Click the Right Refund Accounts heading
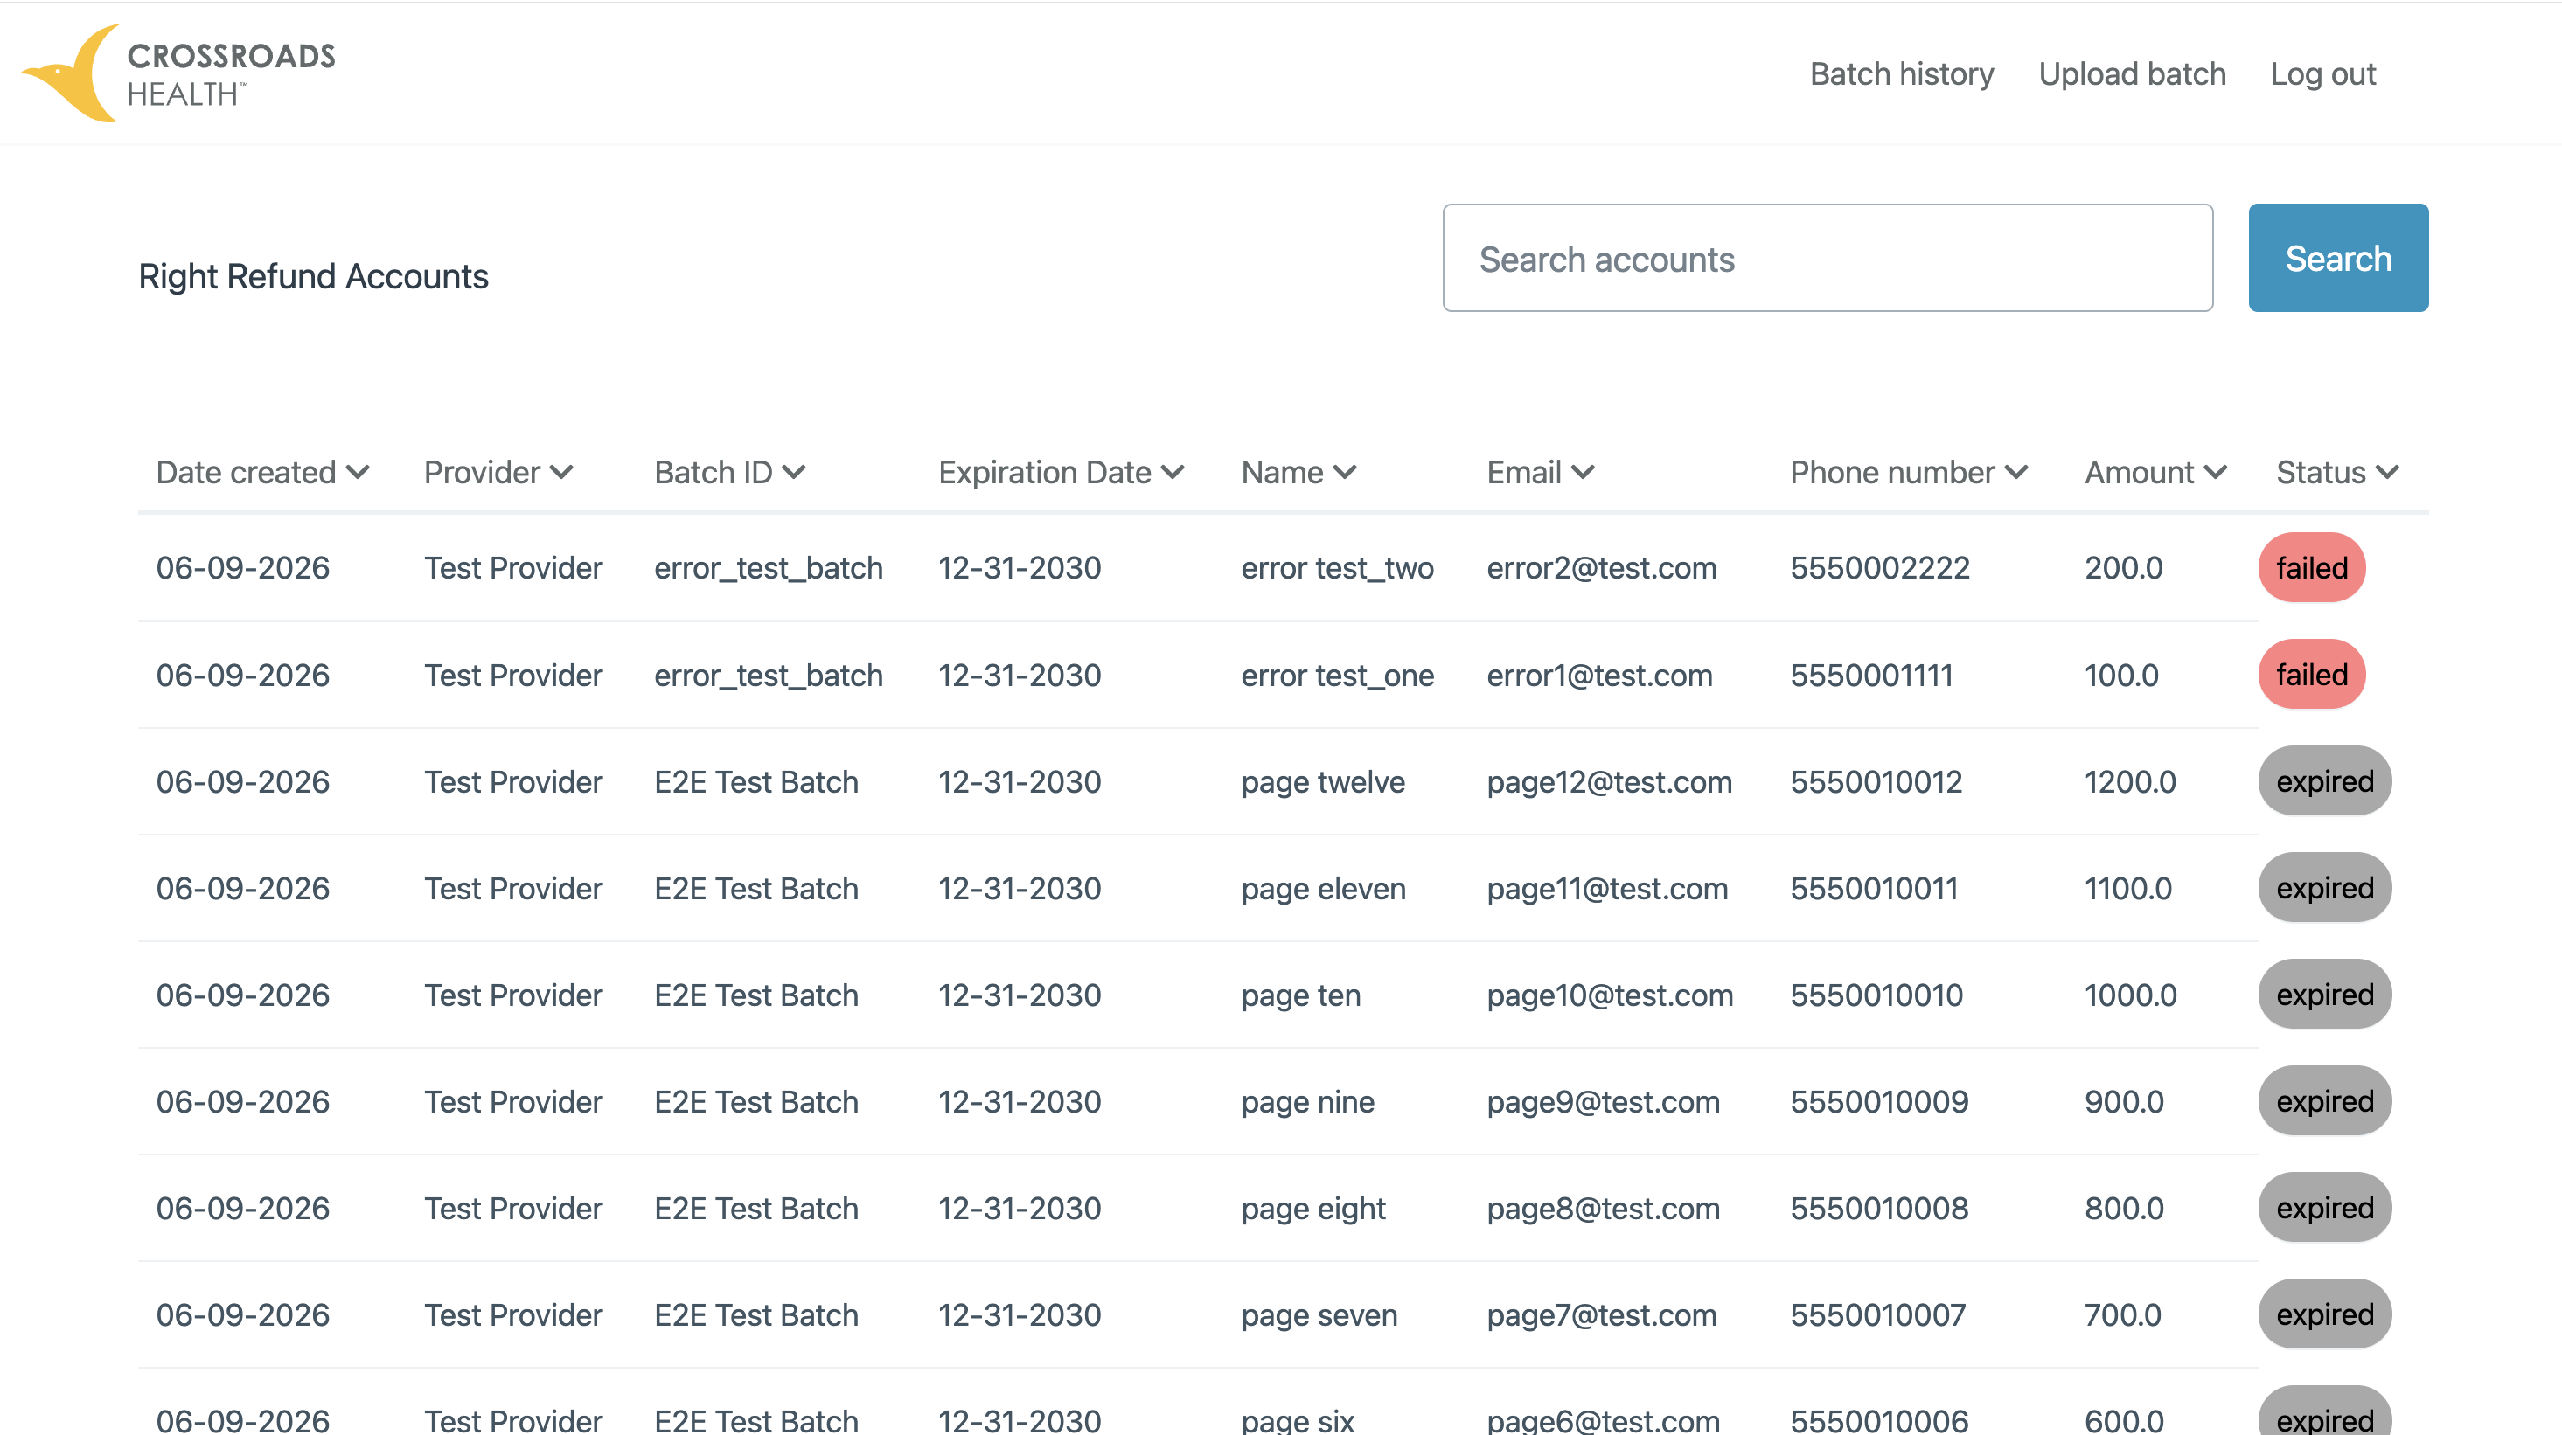The width and height of the screenshot is (2562, 1435). point(313,276)
